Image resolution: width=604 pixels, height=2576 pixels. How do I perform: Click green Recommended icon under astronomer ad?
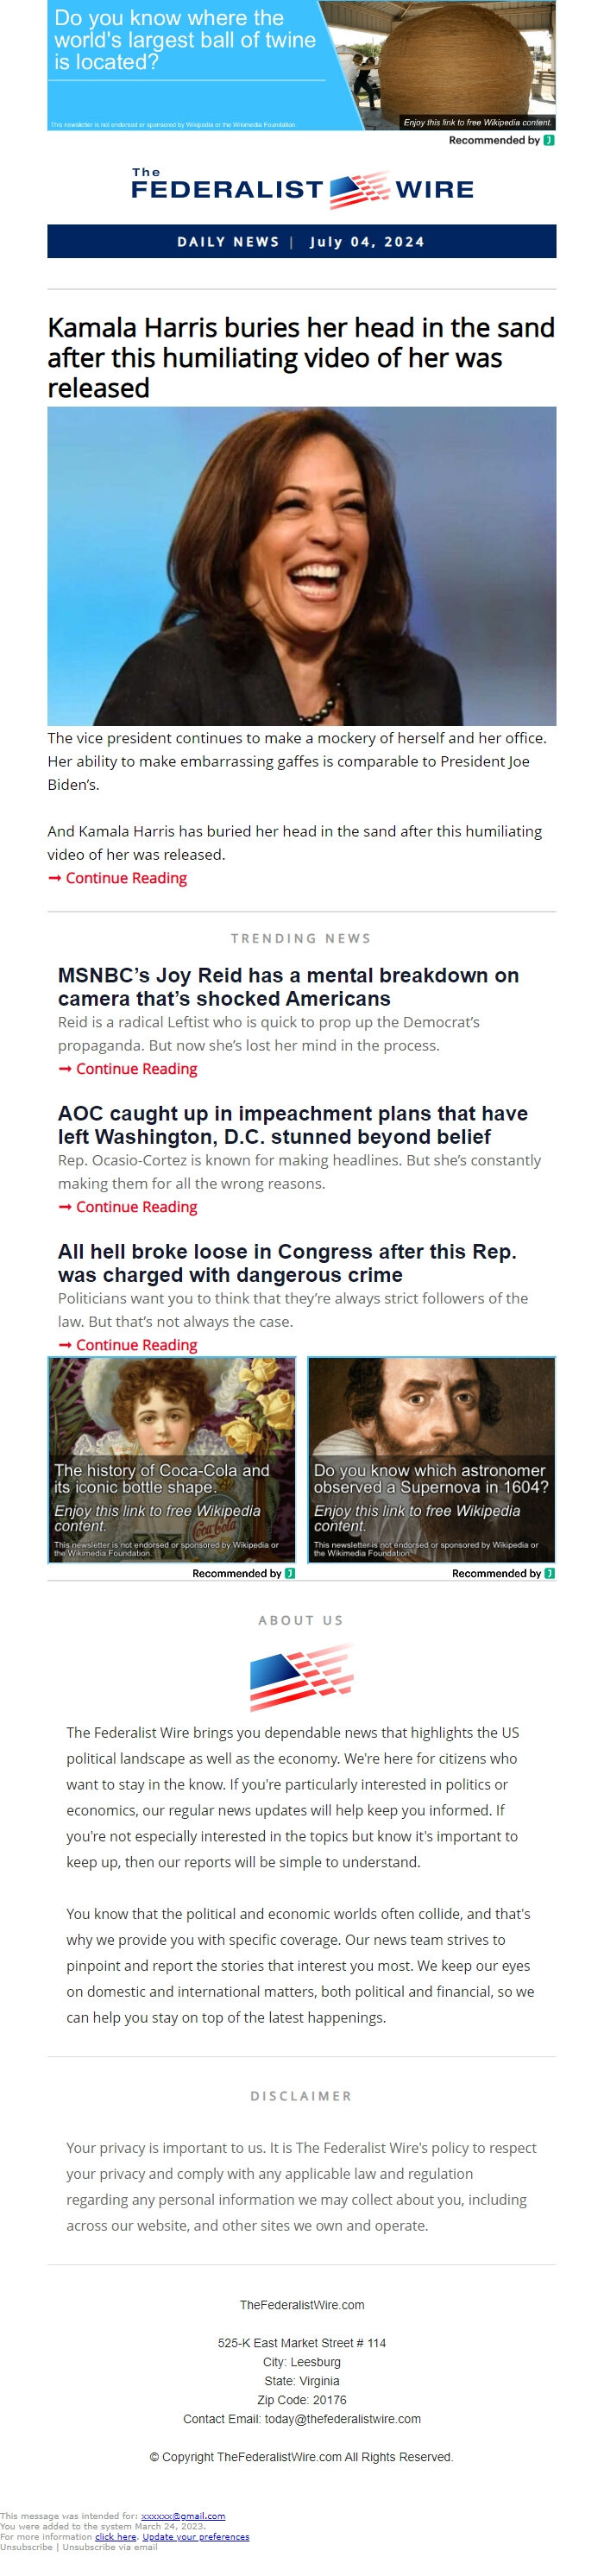[549, 1573]
